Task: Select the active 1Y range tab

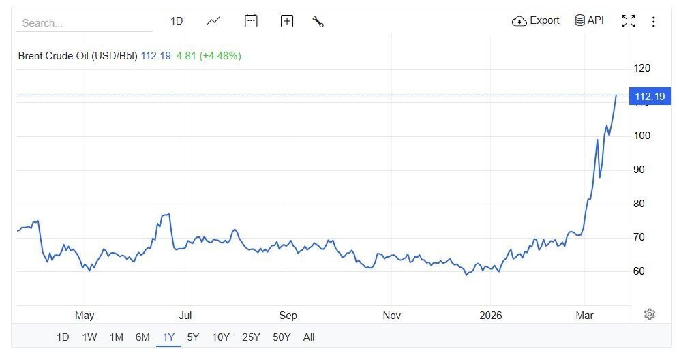Action: click(x=168, y=337)
